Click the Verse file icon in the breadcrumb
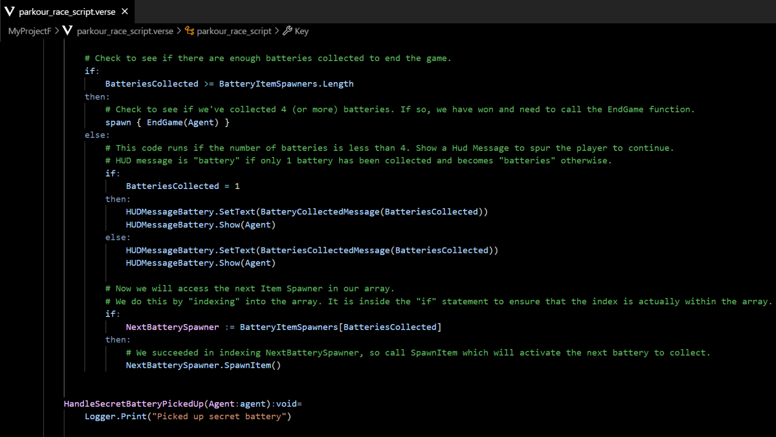 point(67,31)
